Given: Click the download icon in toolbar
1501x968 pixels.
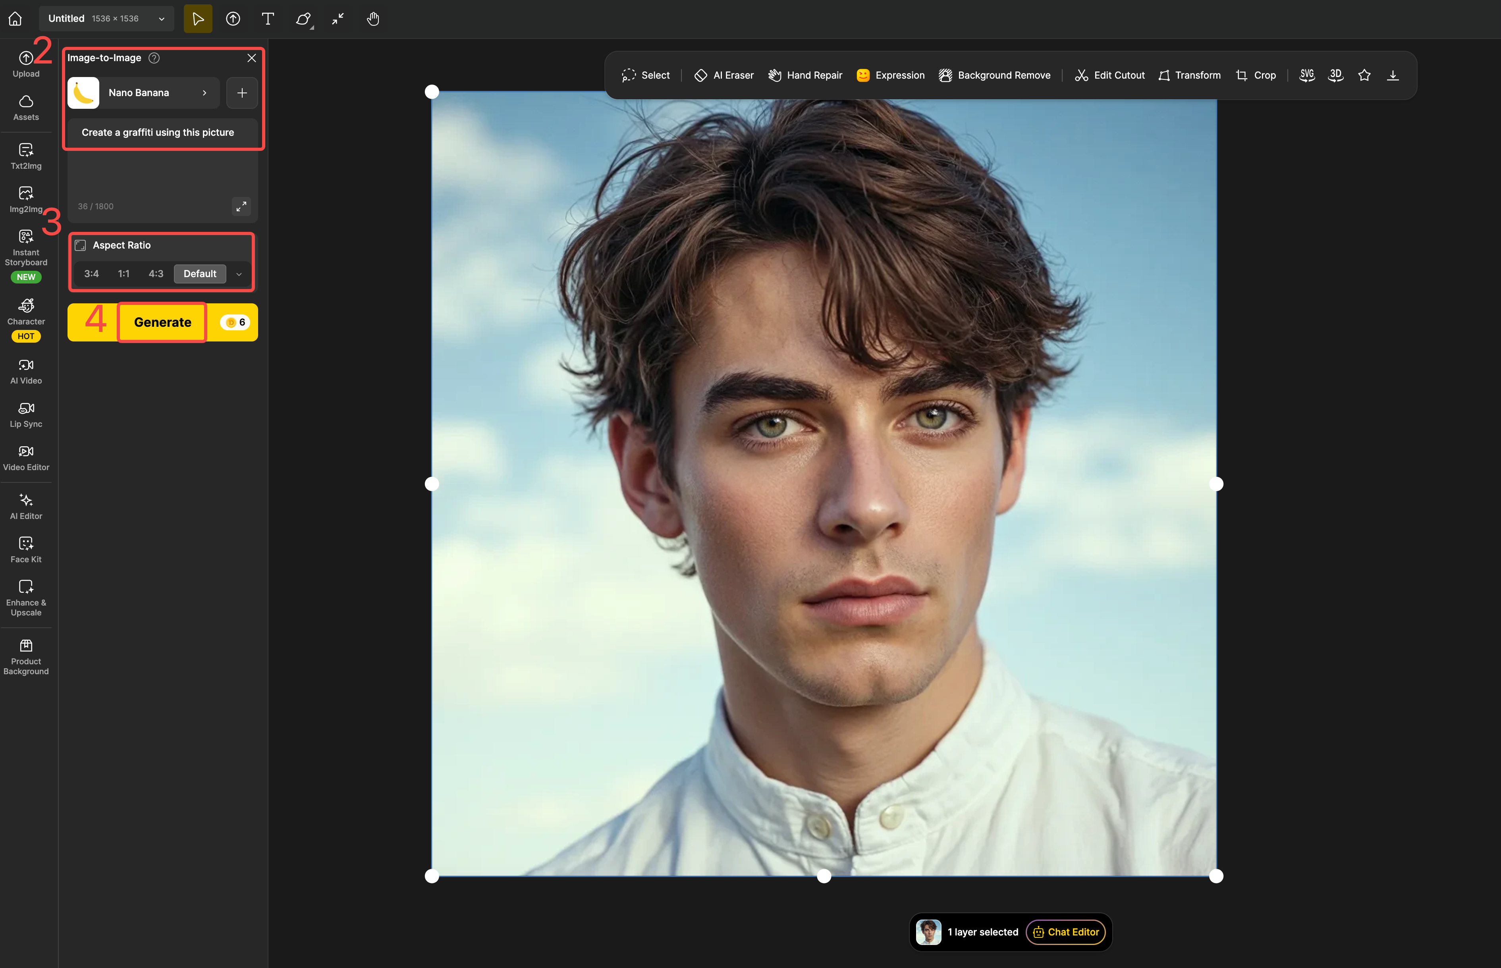Looking at the screenshot, I should pyautogui.click(x=1393, y=75).
